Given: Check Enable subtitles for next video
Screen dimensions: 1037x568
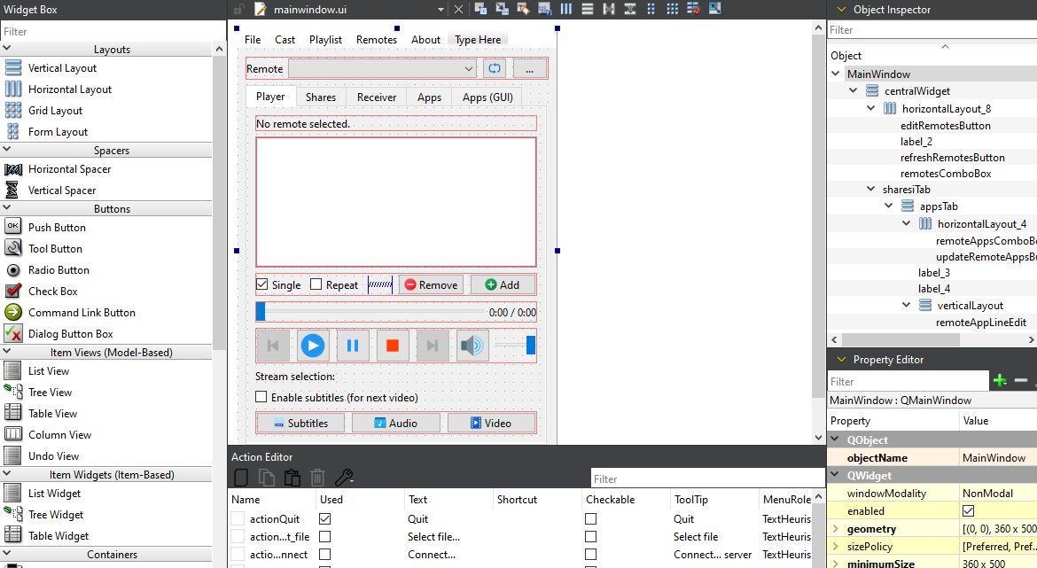Looking at the screenshot, I should click(261, 398).
